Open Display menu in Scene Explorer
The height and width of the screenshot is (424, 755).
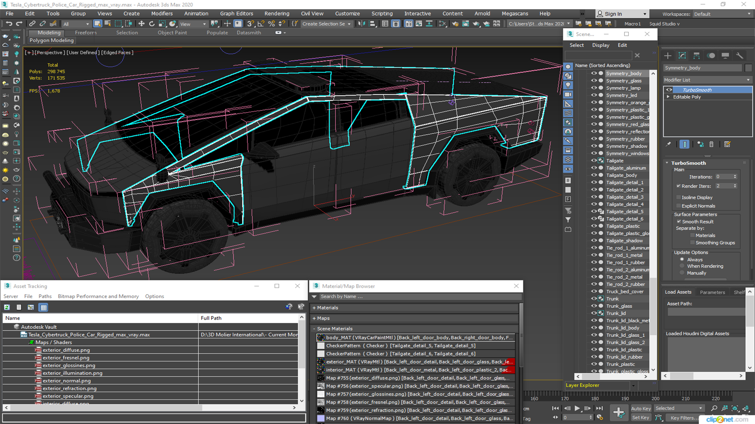point(600,45)
